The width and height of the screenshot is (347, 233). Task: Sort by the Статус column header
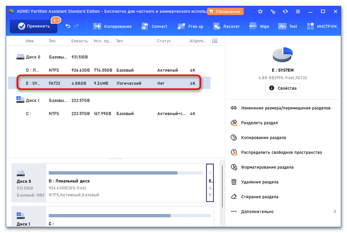pyautogui.click(x=164, y=41)
